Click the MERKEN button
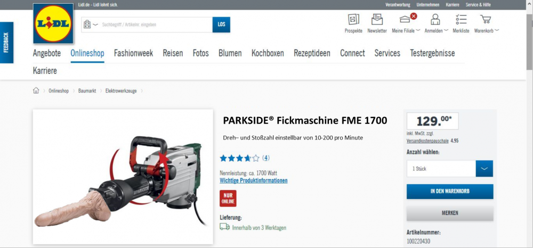Image resolution: width=533 pixels, height=248 pixels. coord(449,213)
